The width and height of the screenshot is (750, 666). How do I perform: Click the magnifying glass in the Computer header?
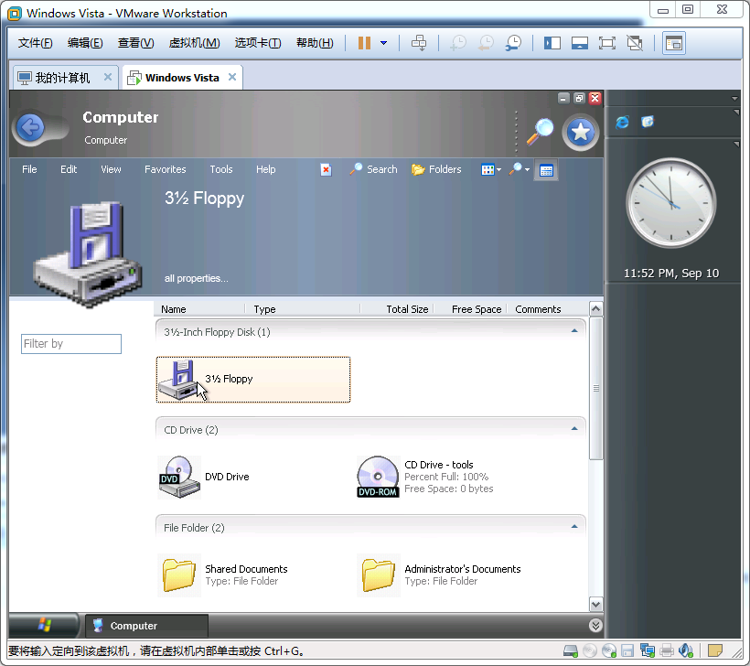point(540,132)
